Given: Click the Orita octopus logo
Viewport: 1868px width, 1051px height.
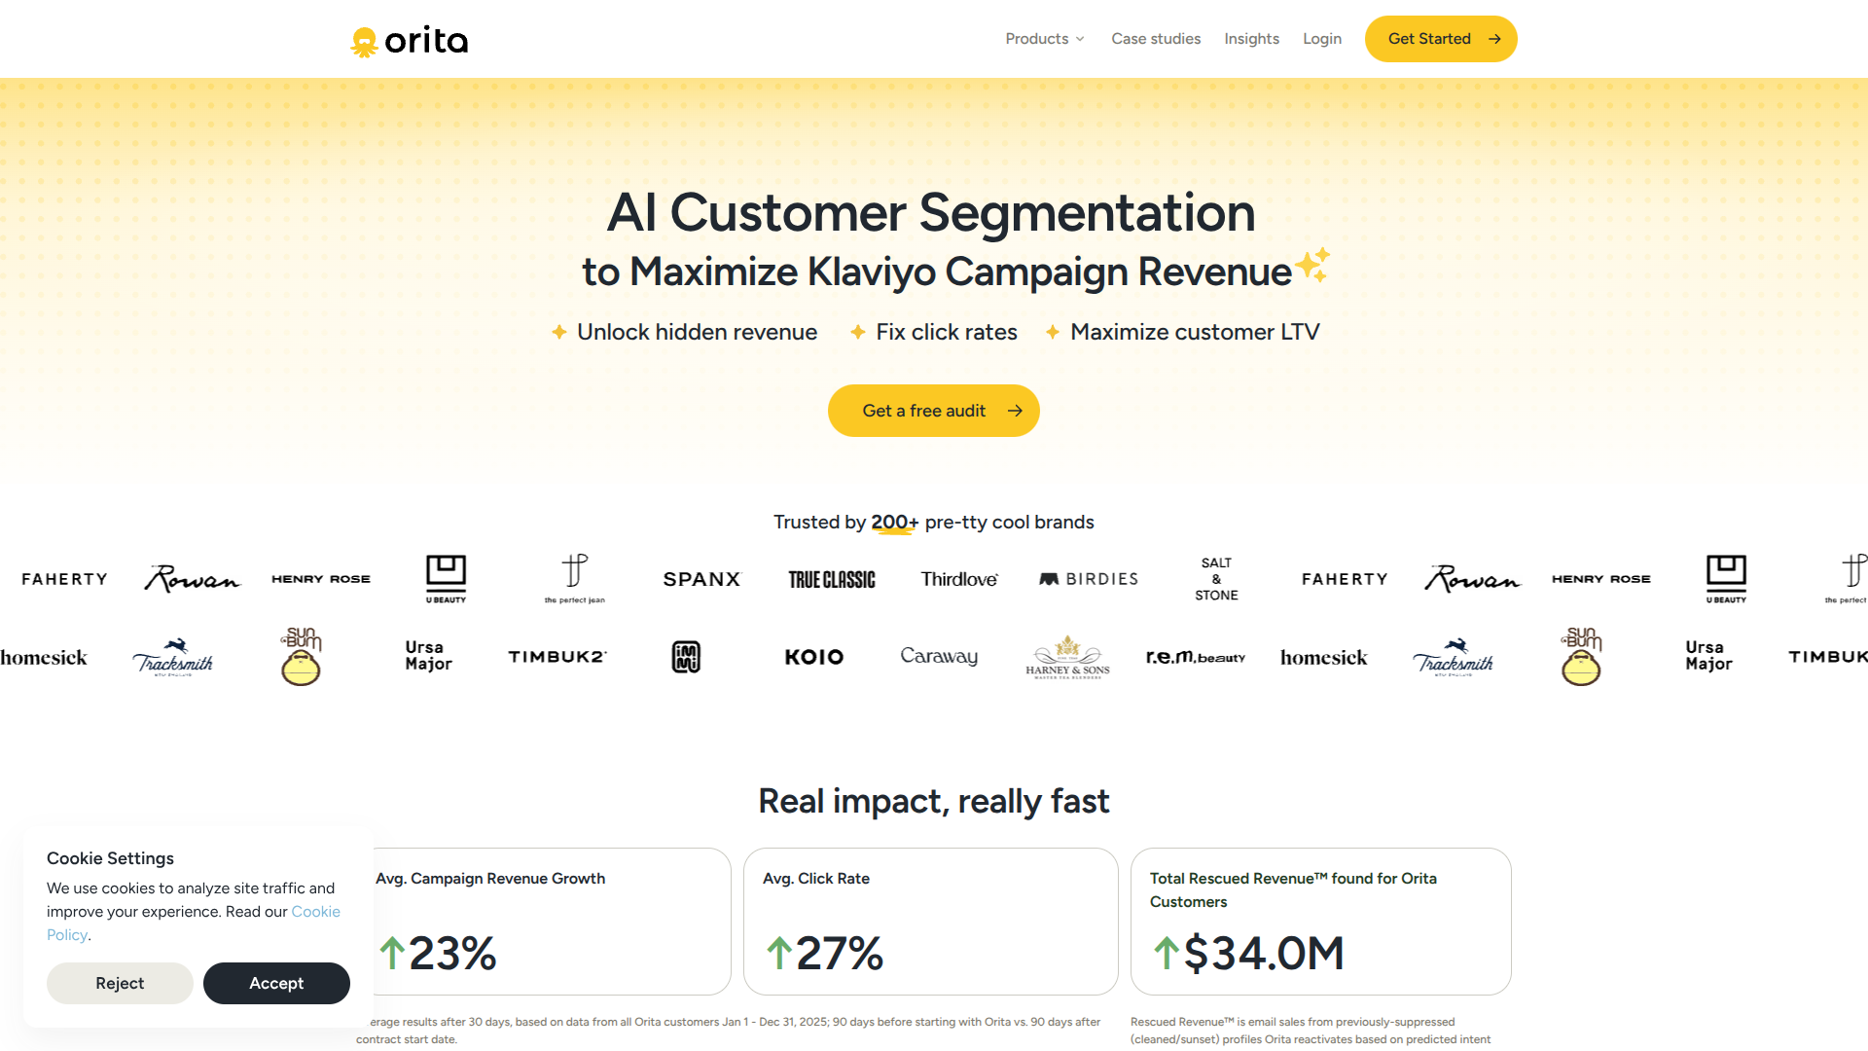Looking at the screenshot, I should [x=364, y=39].
